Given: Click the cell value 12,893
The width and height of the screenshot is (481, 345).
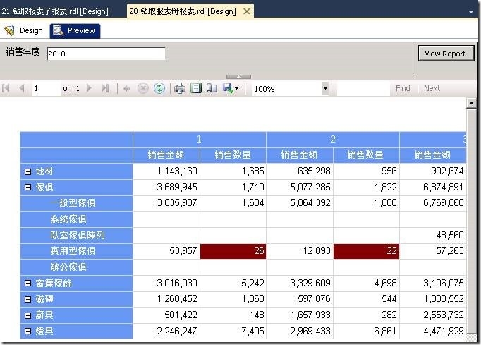Looking at the screenshot, I should coord(317,251).
